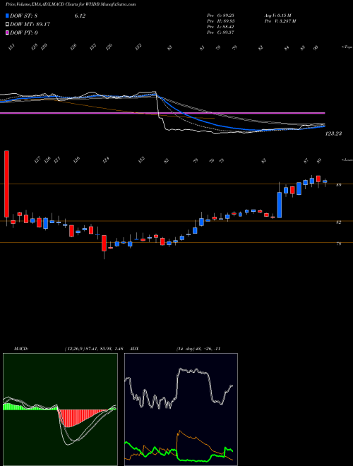This screenshot has height=466, width=353.
Task: Click the MACD (12,26,9) parameter values text
Action: pyautogui.click(x=94, y=349)
